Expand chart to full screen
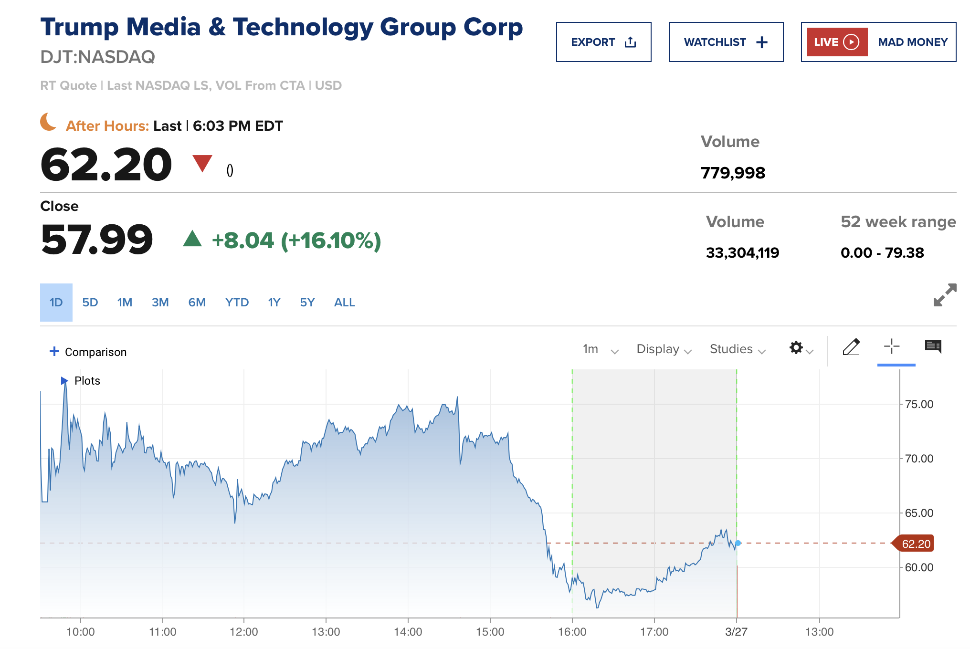970x649 pixels. click(945, 295)
